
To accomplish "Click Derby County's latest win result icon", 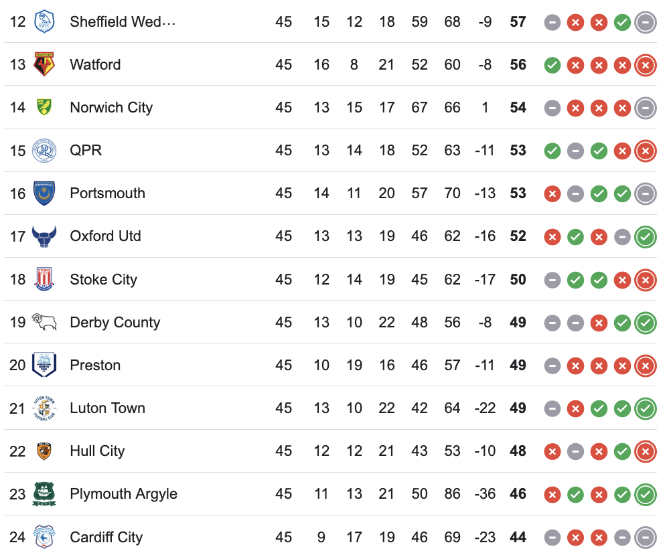I will pos(646,323).
